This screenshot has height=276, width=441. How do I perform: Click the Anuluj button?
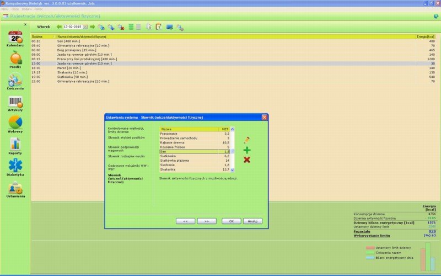point(252,221)
